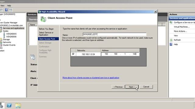
Task: Open Windows Explorer from the taskbar
Action: pos(18,105)
